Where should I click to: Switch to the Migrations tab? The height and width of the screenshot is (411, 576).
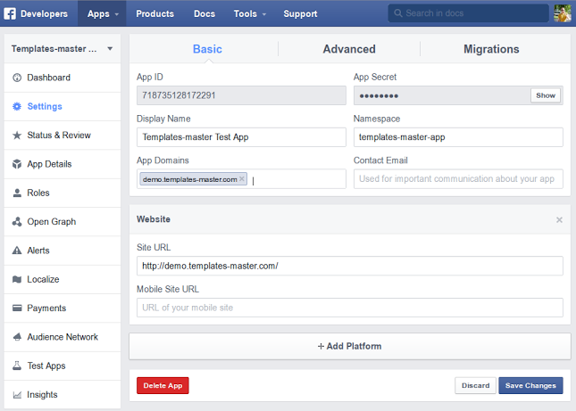click(x=491, y=49)
